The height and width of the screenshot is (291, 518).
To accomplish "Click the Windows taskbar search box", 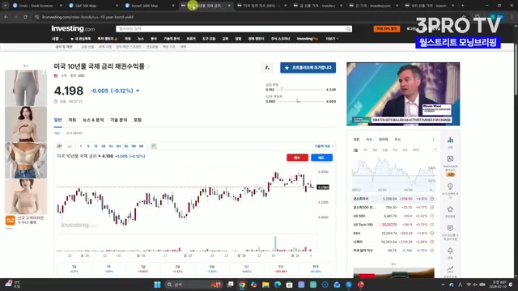I will (193, 285).
